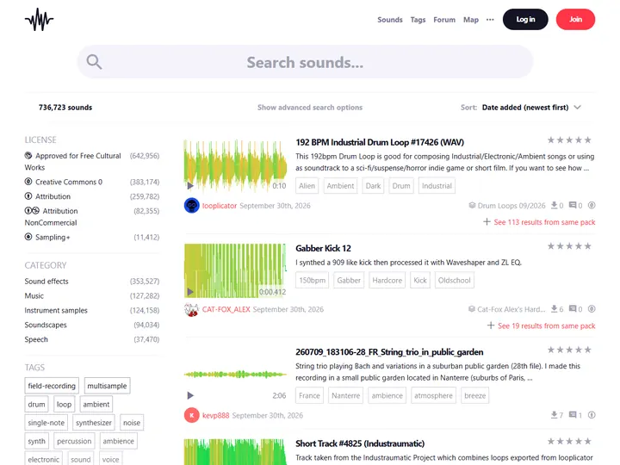
Task: Rate Short Track #4825 with stars
Action: click(x=569, y=441)
